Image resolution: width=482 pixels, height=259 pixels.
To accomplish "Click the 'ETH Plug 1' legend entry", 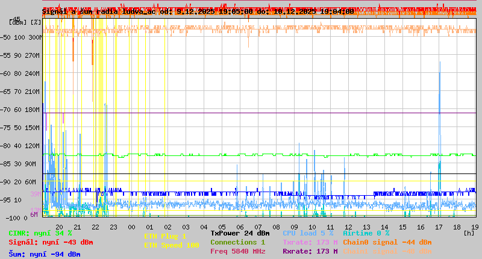I will (165, 236).
